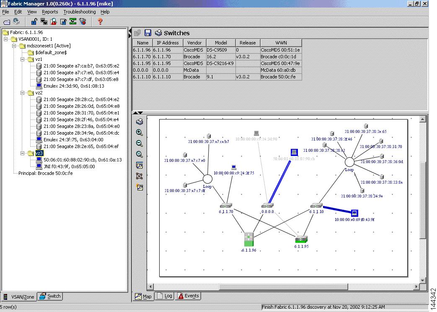This screenshot has height=312, width=437.
Task: Zoom out of the fabric map
Action: [140, 143]
